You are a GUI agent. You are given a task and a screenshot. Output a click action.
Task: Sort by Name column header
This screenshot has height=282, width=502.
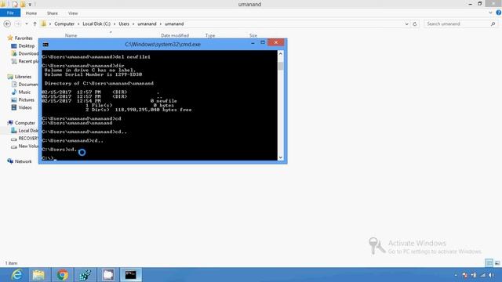click(x=71, y=35)
